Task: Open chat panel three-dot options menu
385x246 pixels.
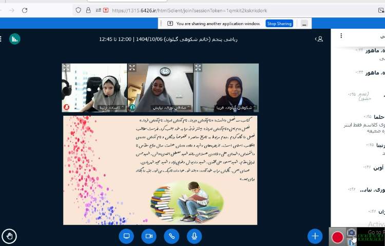Action: pyautogui.click(x=341, y=36)
